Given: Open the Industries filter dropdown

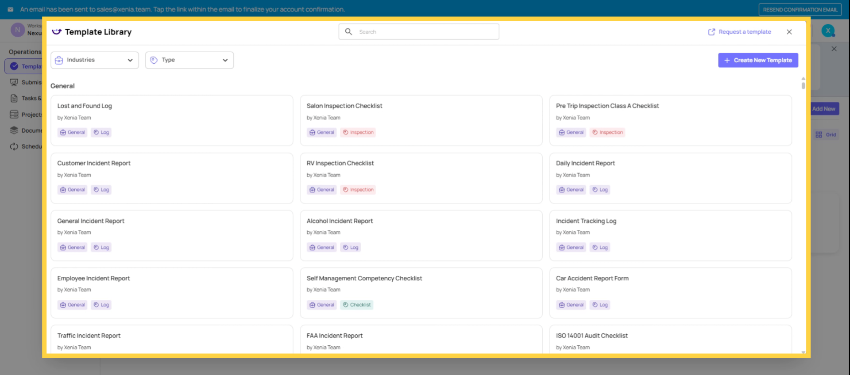Looking at the screenshot, I should click(95, 60).
